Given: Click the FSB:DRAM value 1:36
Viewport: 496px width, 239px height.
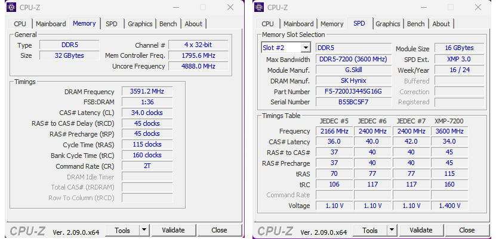Looking at the screenshot, I should point(147,102).
